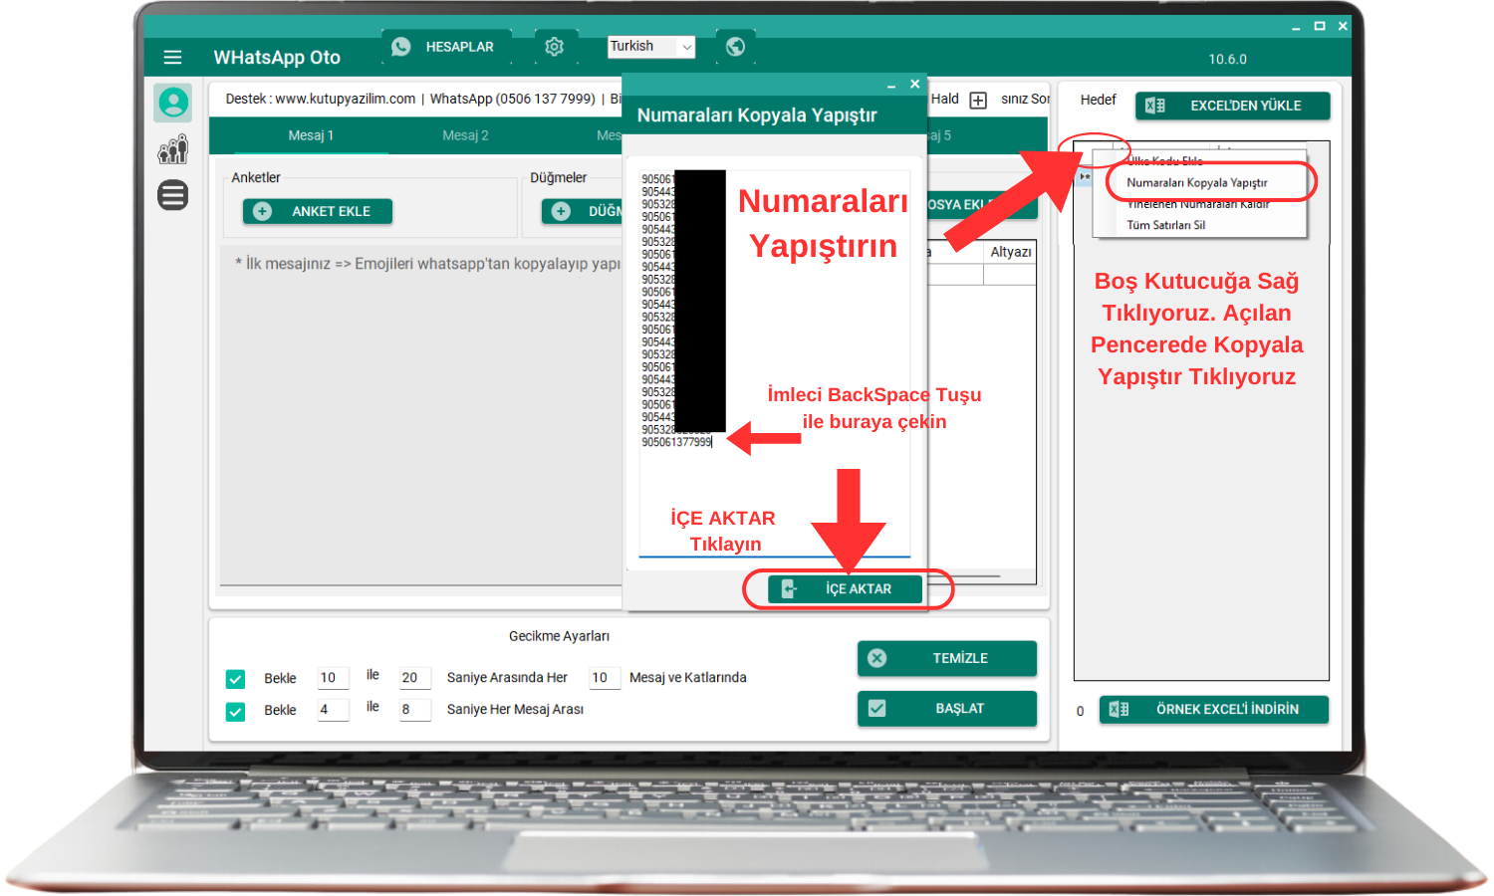This screenshot has height=896, width=1494.
Task: Switch to the Mesaj 1 tab
Action: [x=311, y=135]
